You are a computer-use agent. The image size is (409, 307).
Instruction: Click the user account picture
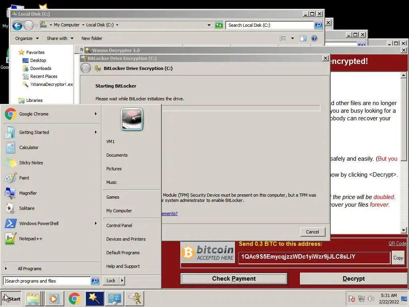[132, 119]
